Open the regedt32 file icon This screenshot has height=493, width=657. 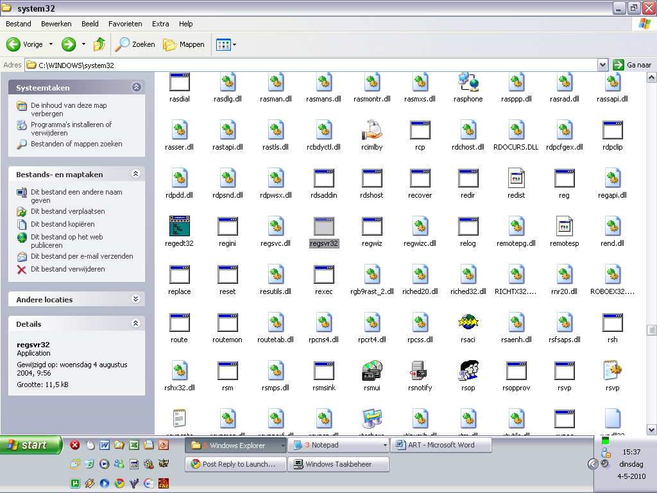click(180, 227)
